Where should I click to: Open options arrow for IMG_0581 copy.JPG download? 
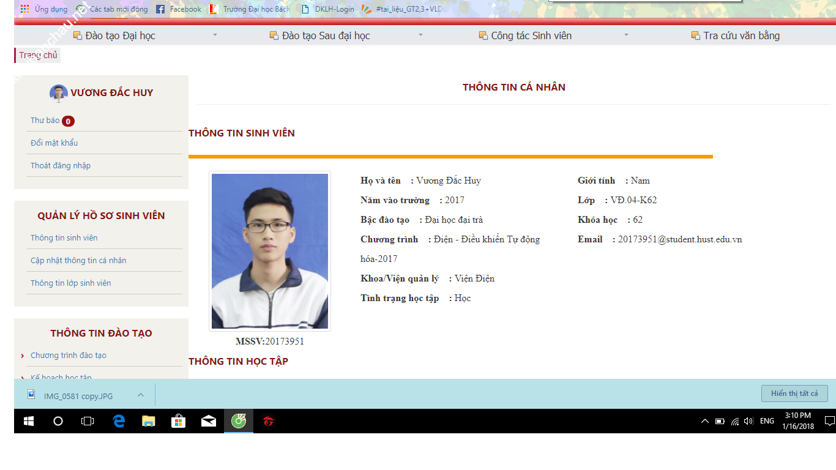(141, 395)
